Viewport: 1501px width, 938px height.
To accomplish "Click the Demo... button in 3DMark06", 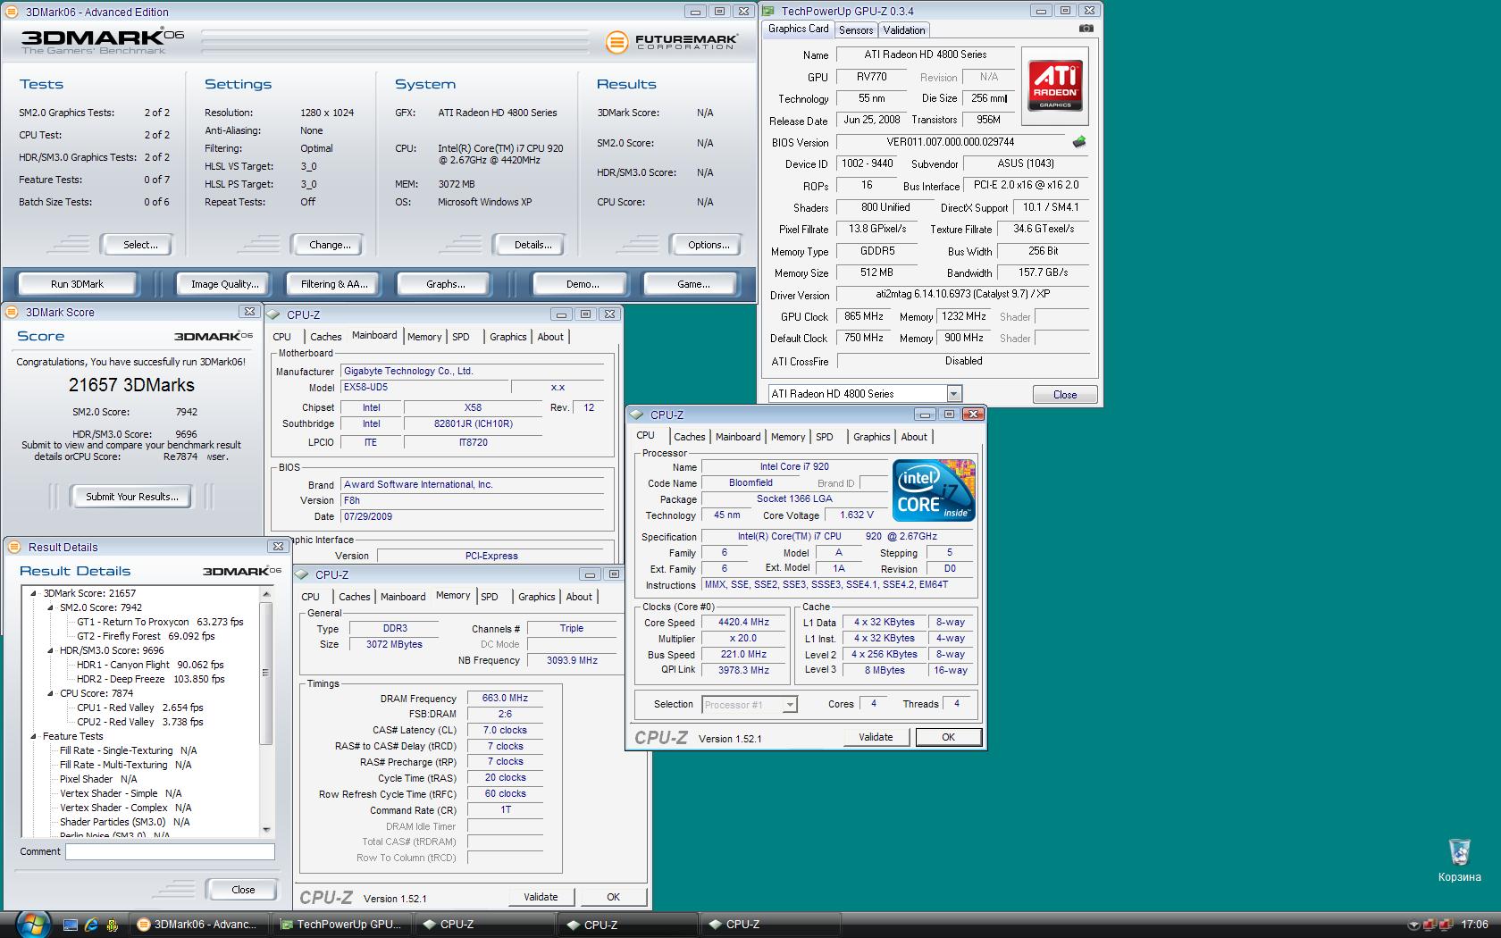I will (x=583, y=284).
